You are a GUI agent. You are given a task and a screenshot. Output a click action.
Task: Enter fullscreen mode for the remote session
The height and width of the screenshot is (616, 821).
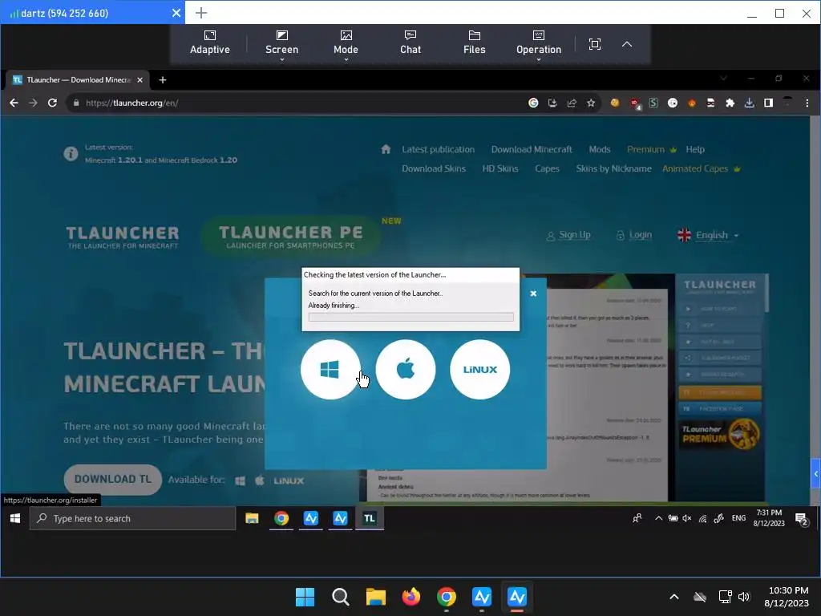594,44
